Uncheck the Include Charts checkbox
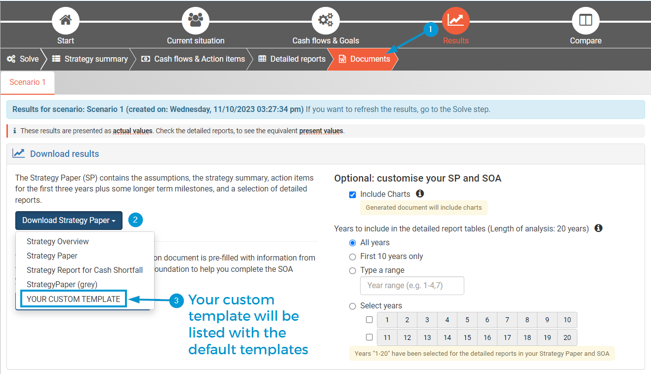The image size is (651, 374). (x=353, y=194)
